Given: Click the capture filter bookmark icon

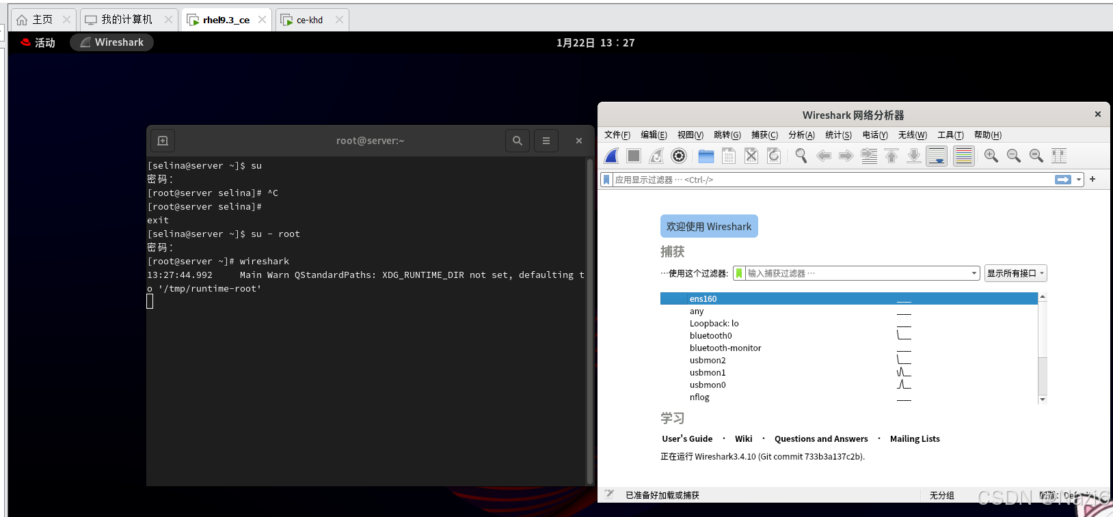Looking at the screenshot, I should 739,273.
